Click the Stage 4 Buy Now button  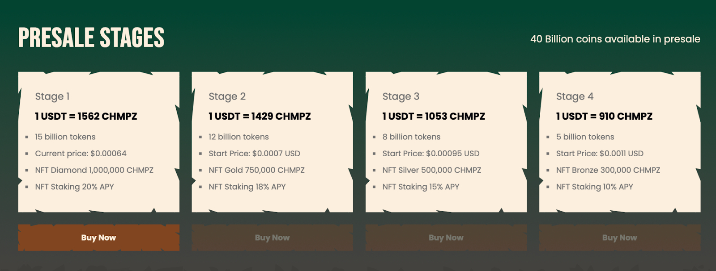point(620,238)
